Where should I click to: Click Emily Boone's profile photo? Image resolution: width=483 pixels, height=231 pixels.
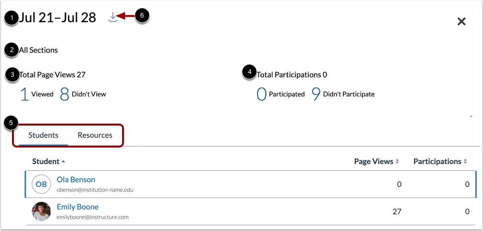pyautogui.click(x=41, y=211)
